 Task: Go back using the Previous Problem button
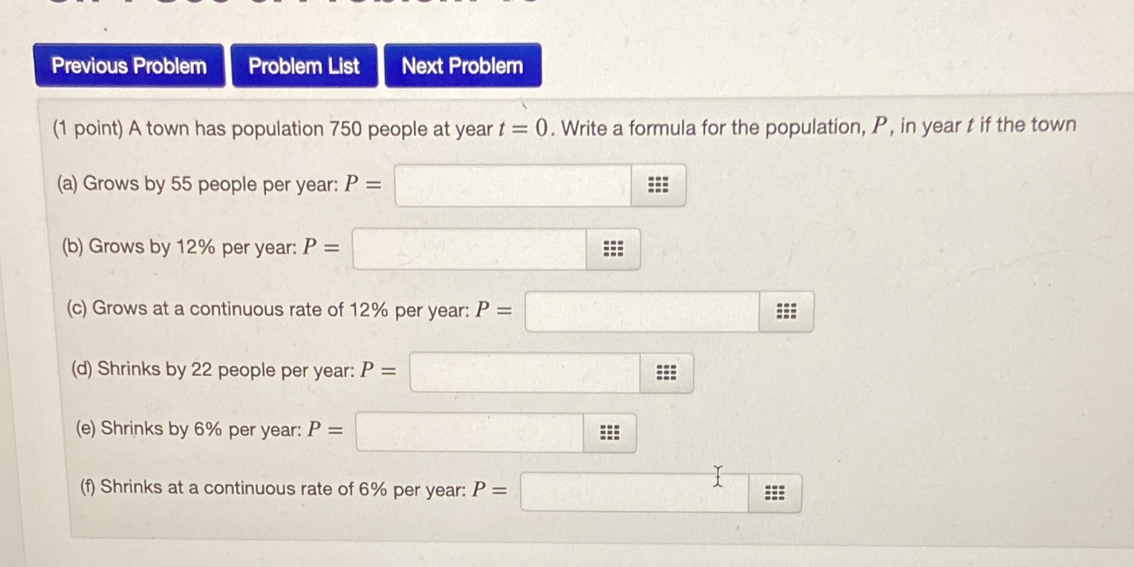click(x=128, y=66)
